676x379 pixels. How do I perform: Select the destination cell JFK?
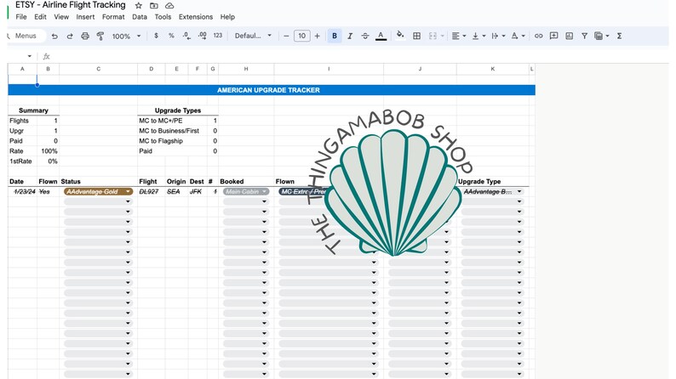click(196, 191)
